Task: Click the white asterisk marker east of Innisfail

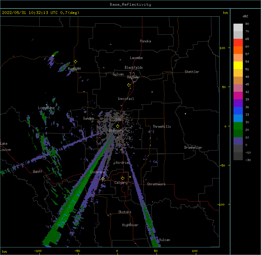Action: [x=152, y=92]
